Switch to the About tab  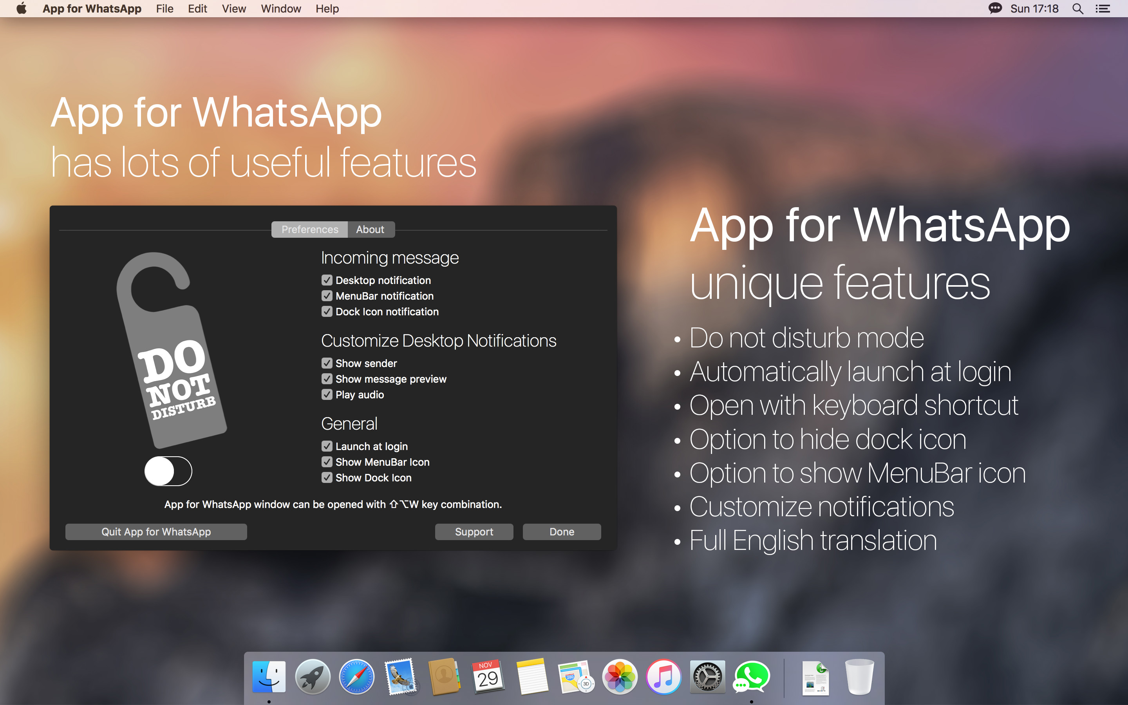(x=370, y=230)
